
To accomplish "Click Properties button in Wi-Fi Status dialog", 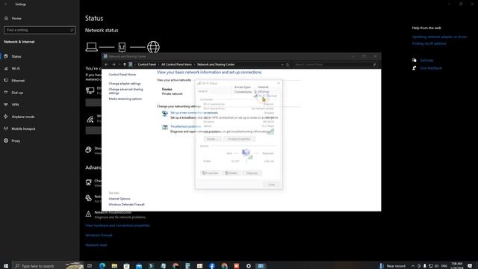I will (210, 173).
